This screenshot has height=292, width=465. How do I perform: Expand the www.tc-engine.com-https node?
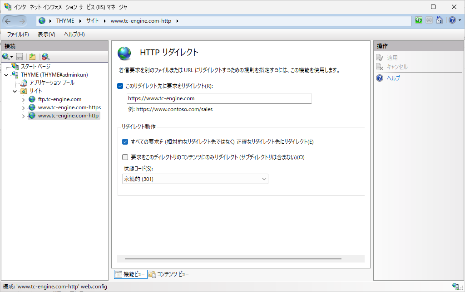(24, 108)
